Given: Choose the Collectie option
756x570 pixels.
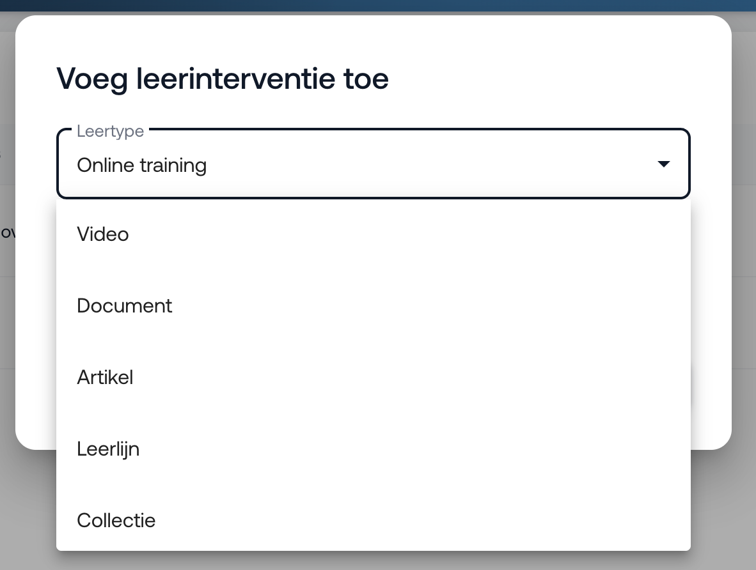Looking at the screenshot, I should click(373, 520).
